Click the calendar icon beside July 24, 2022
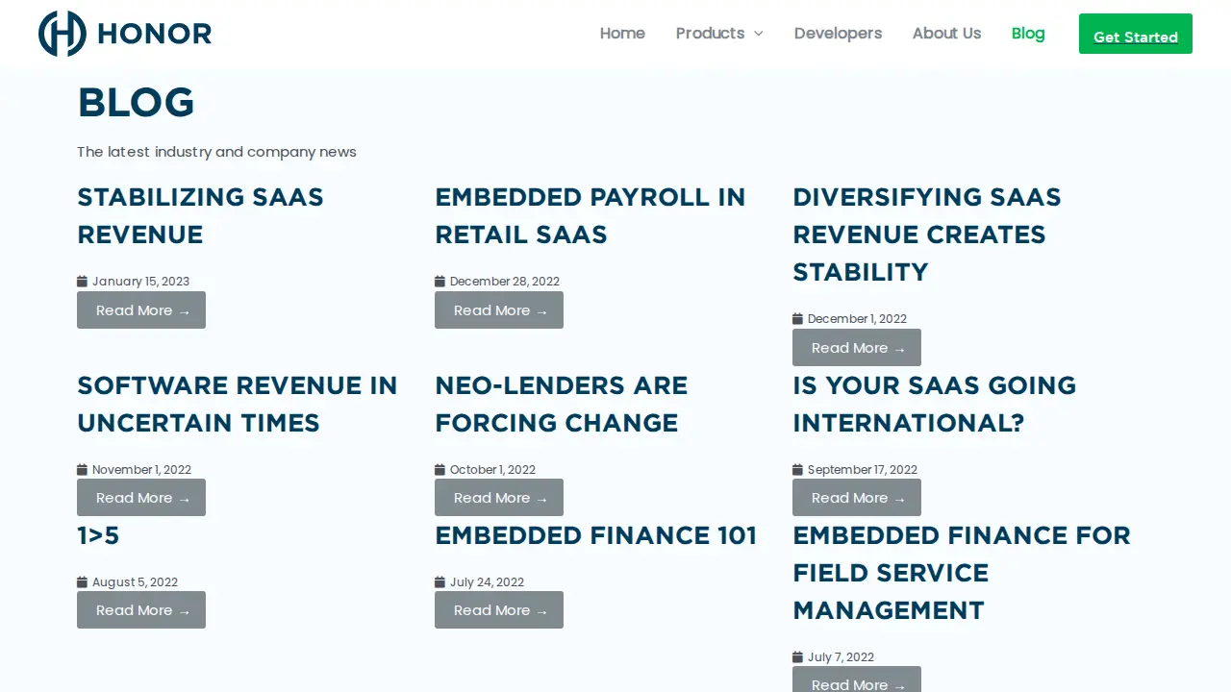The image size is (1231, 692). 440,582
